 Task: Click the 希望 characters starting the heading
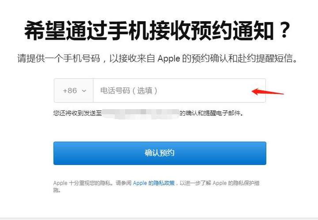(x=45, y=31)
